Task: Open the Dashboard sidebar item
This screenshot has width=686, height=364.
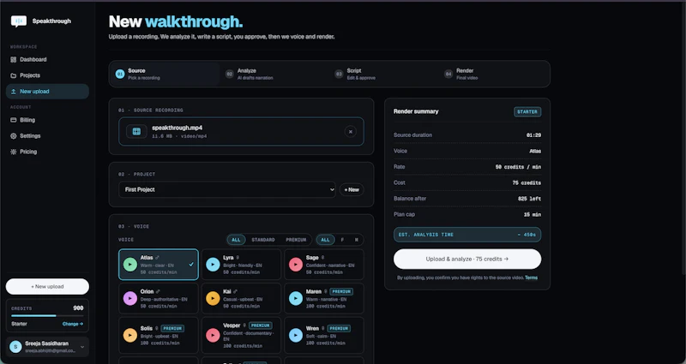Action: [47, 59]
